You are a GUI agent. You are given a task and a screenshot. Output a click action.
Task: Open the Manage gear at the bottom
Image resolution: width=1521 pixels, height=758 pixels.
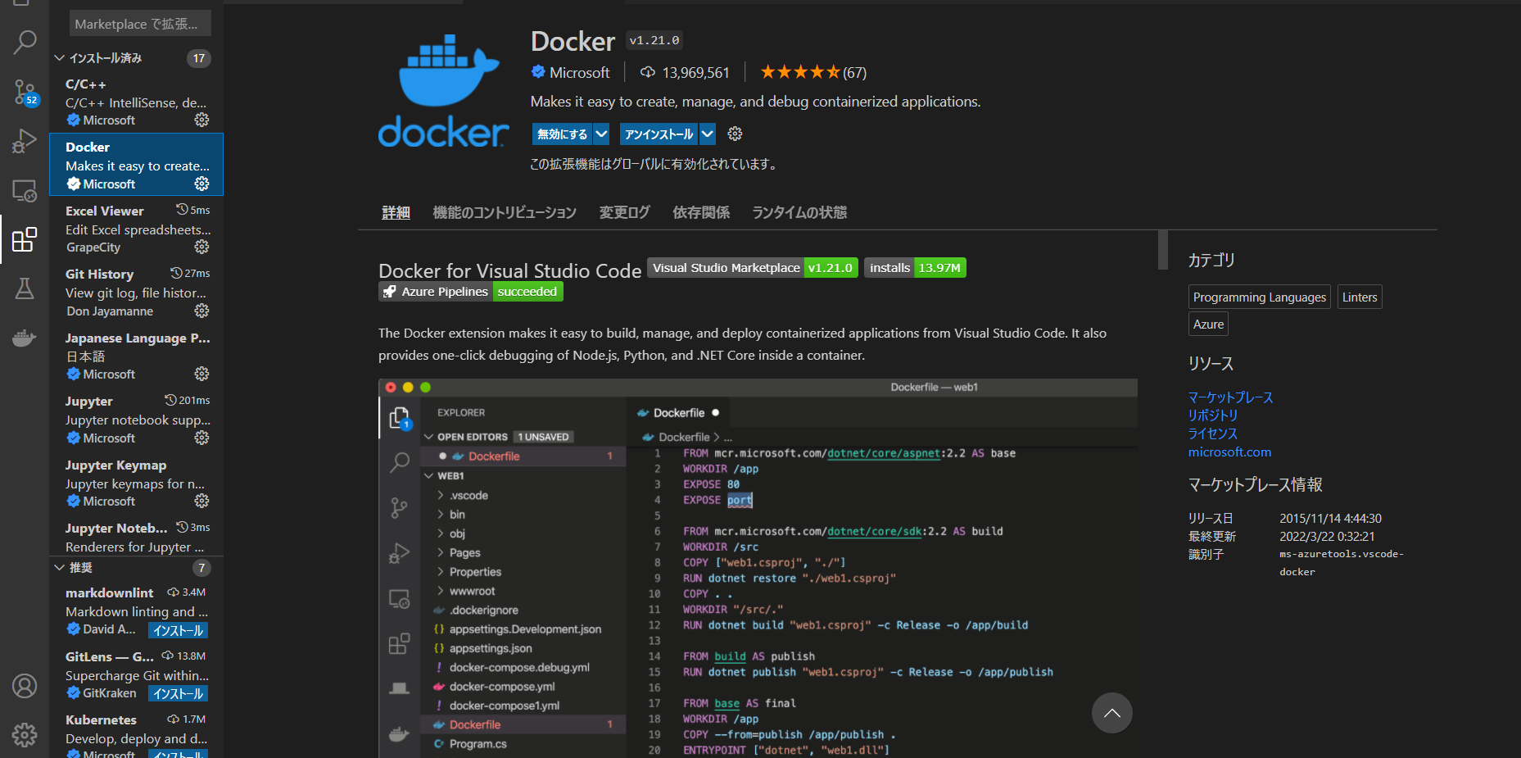click(25, 735)
